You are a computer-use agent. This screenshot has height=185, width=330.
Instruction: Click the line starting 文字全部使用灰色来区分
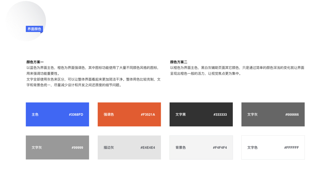[x=93, y=80]
